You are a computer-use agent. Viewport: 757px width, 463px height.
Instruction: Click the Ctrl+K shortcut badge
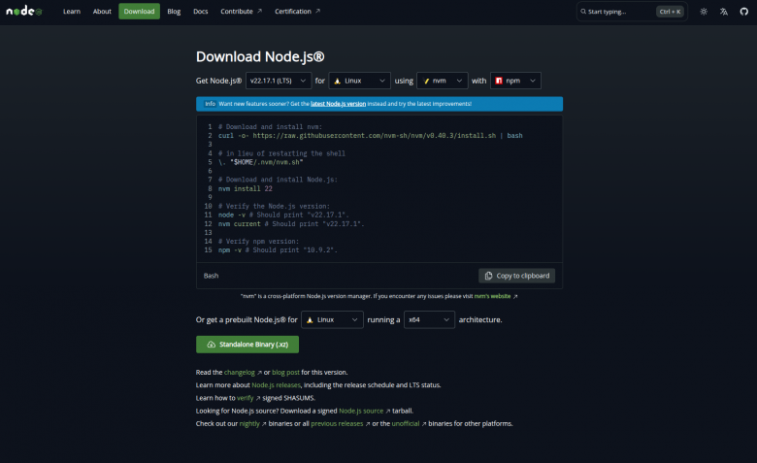(x=670, y=12)
